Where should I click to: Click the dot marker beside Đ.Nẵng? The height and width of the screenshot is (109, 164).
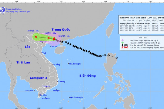coord(53,64)
